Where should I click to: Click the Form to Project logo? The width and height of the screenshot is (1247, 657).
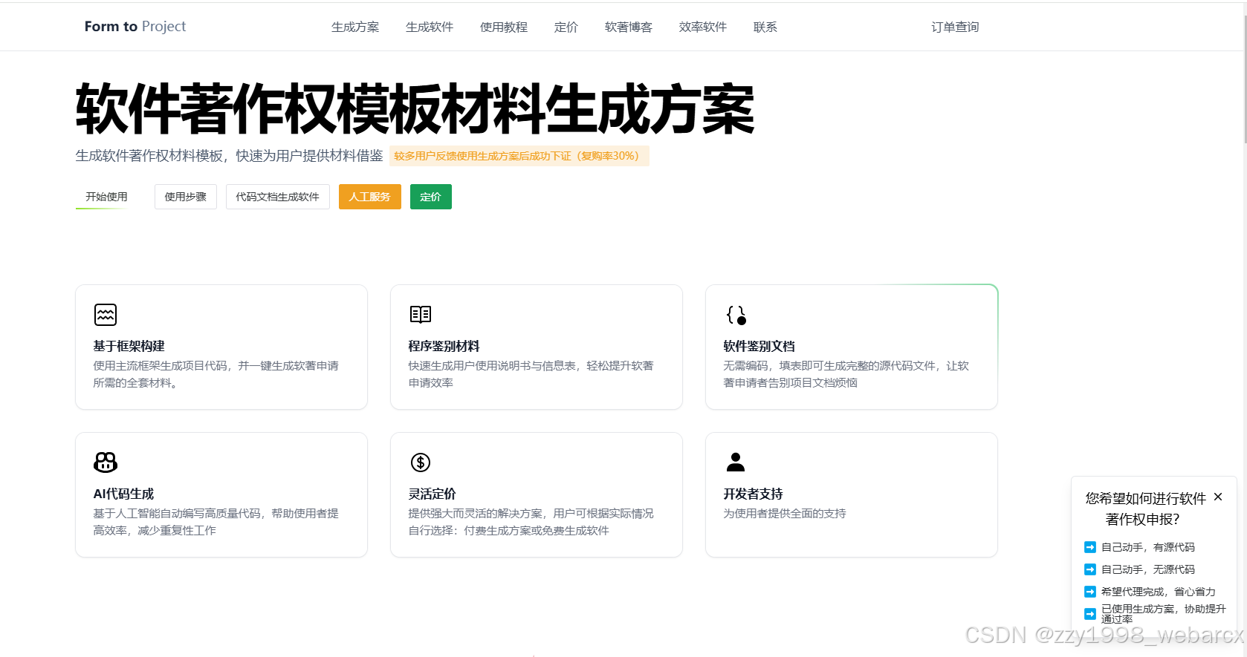pyautogui.click(x=135, y=27)
